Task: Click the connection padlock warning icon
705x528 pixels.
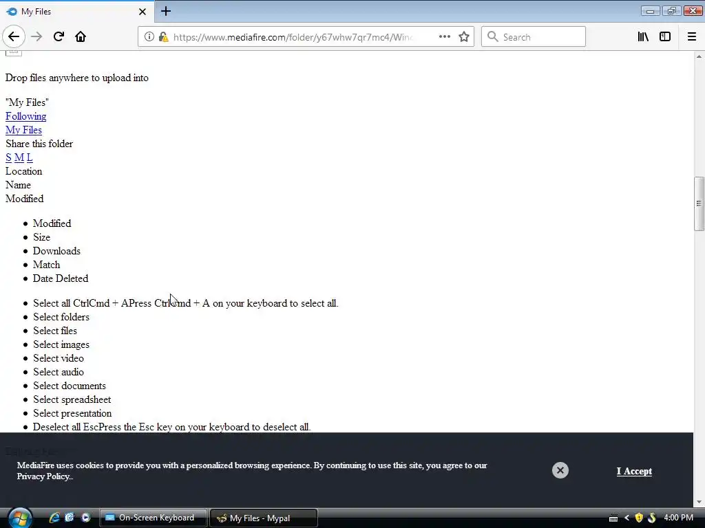Action: click(x=163, y=37)
